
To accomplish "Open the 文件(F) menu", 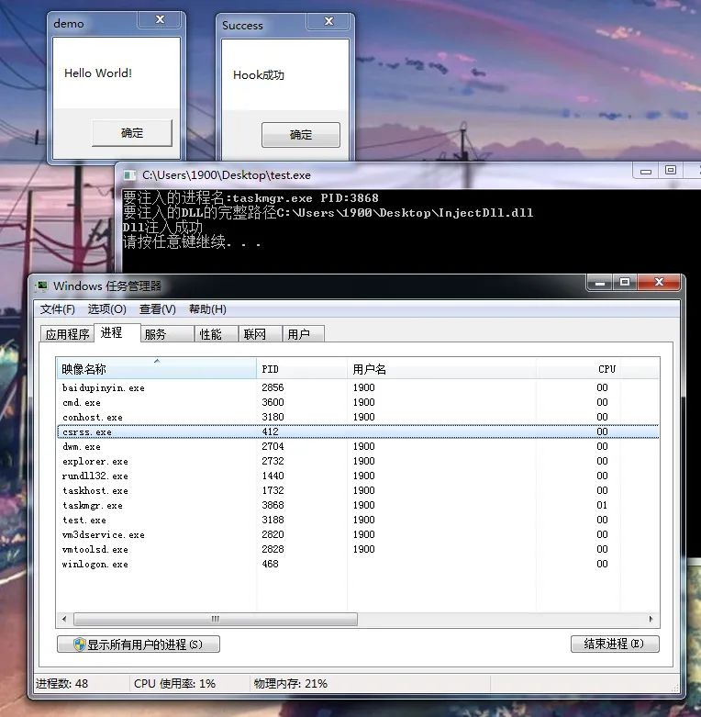I will tap(58, 309).
